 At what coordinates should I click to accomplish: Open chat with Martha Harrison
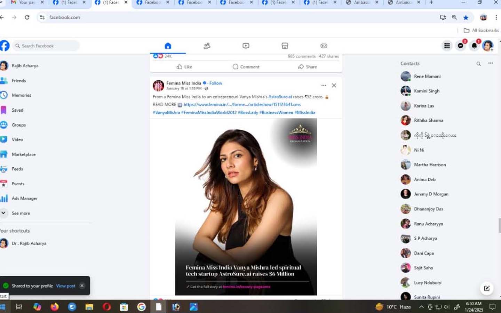(x=430, y=165)
